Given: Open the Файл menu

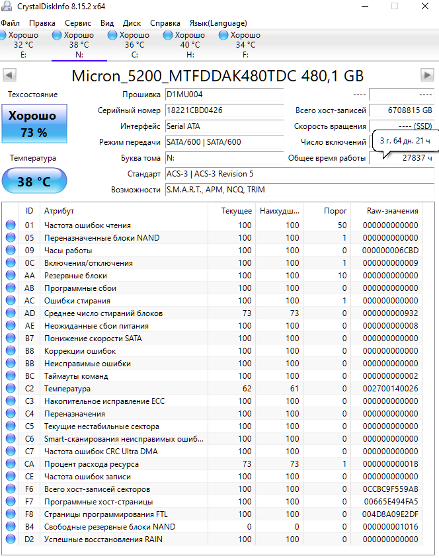Looking at the screenshot, I should pyautogui.click(x=10, y=23).
